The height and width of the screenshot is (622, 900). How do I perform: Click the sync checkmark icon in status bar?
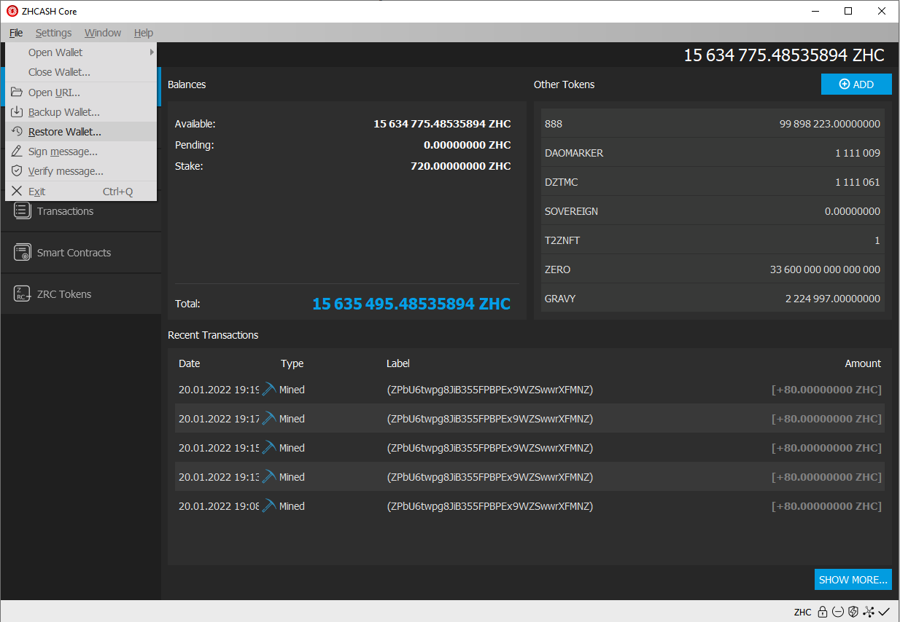coord(884,612)
